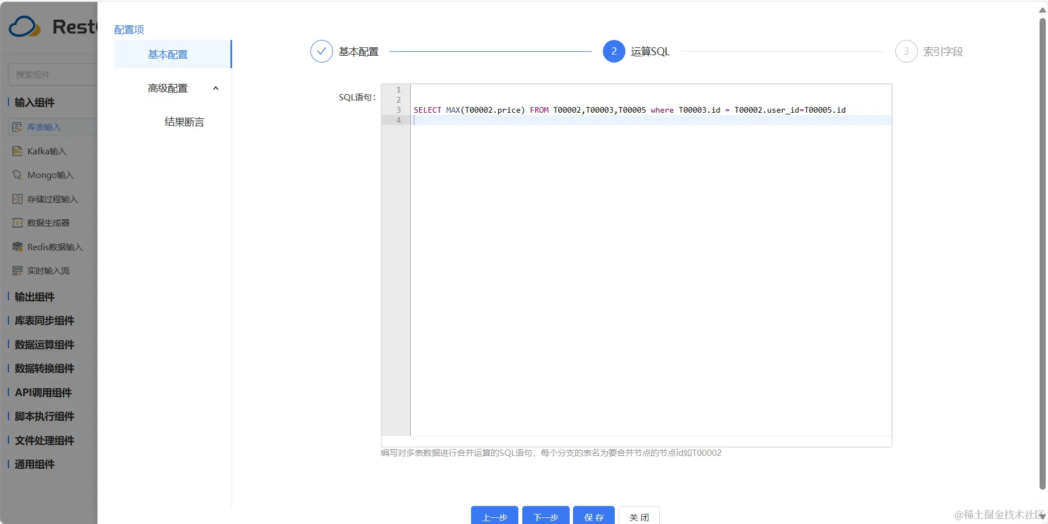Click the SQL语句 field label
The height and width of the screenshot is (524, 1048).
(x=357, y=97)
